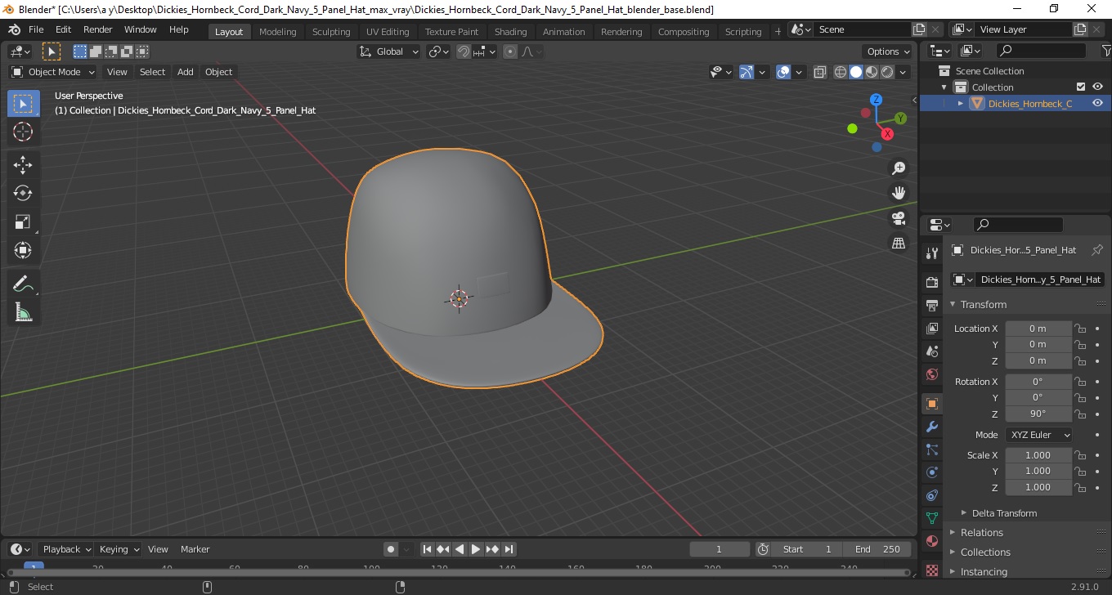
Task: Toggle camera view icon
Action: point(899,218)
